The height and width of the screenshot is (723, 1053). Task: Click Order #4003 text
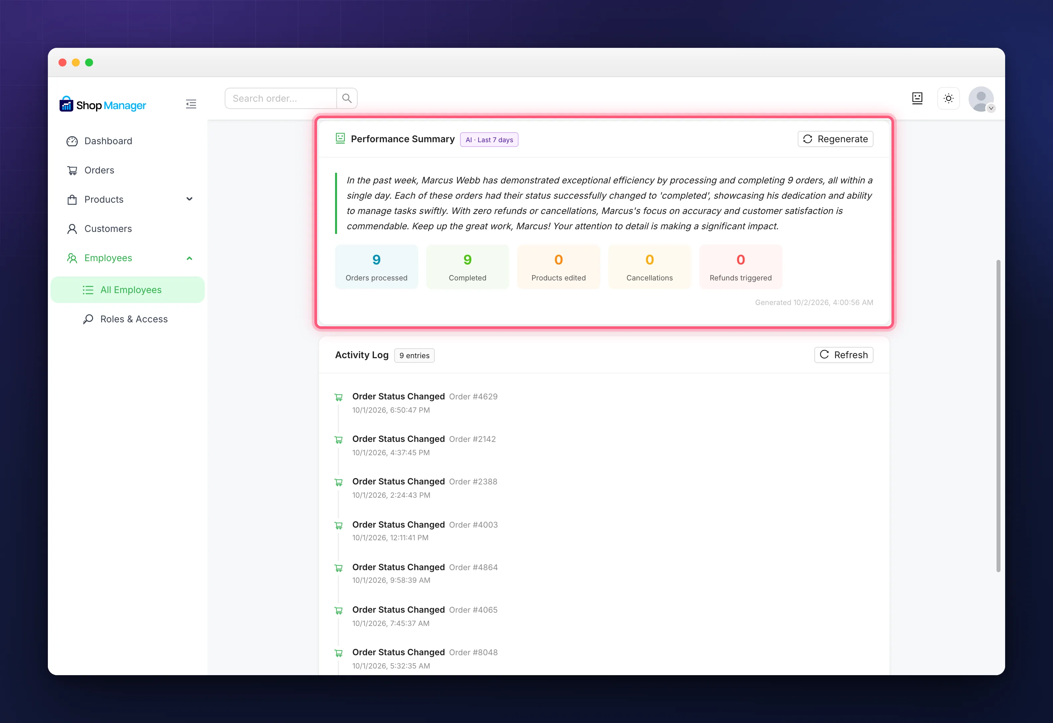click(473, 525)
